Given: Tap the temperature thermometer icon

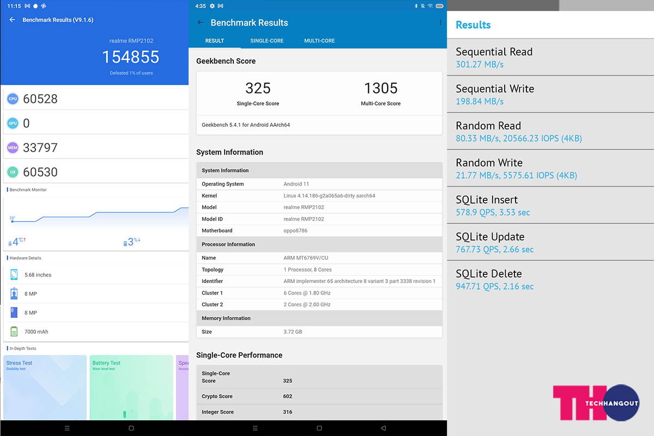Looking at the screenshot, I should tap(10, 243).
